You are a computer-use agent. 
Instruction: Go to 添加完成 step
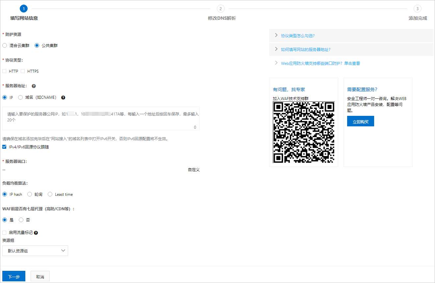pyautogui.click(x=418, y=18)
